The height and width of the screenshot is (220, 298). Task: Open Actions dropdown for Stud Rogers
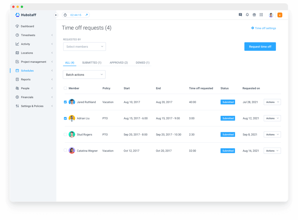(x=272, y=135)
